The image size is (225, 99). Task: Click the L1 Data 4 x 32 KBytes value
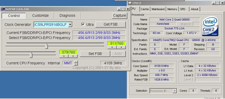click(x=207, y=66)
